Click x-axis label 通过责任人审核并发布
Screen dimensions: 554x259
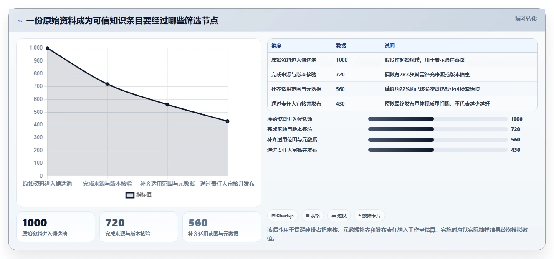(228, 184)
